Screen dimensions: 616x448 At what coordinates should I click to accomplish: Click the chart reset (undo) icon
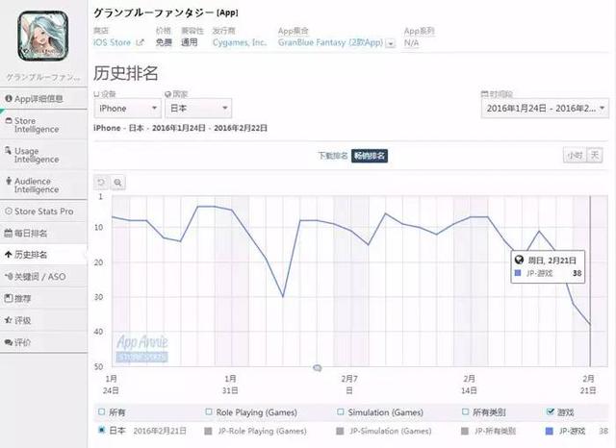(x=101, y=183)
